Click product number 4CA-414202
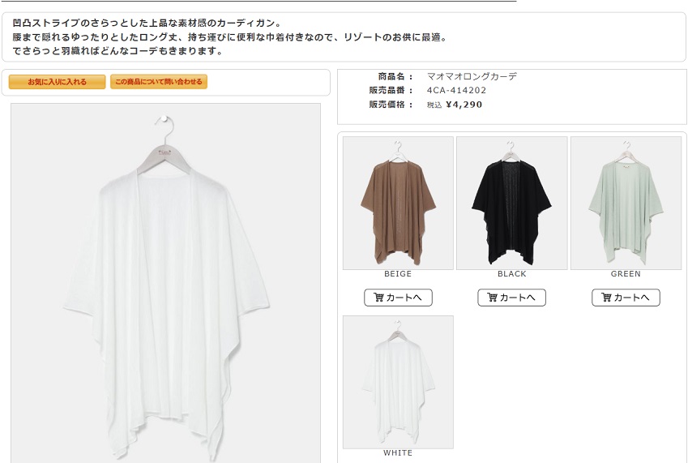 (x=456, y=90)
